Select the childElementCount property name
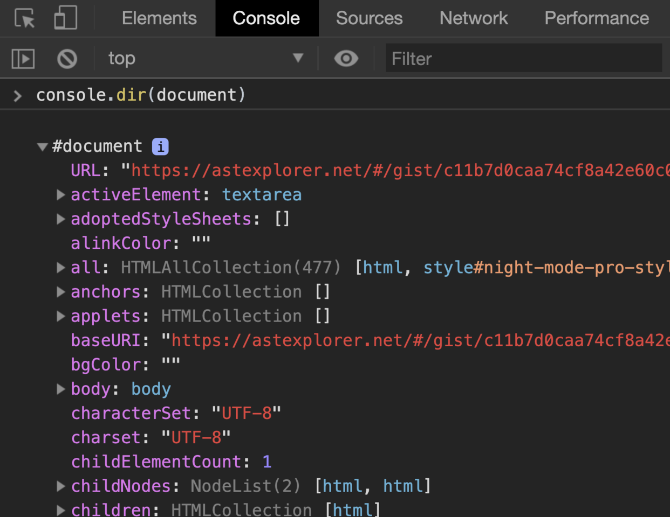 tap(156, 462)
